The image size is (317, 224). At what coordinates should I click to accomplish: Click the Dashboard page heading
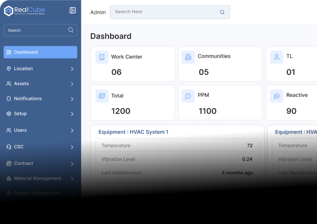click(111, 36)
